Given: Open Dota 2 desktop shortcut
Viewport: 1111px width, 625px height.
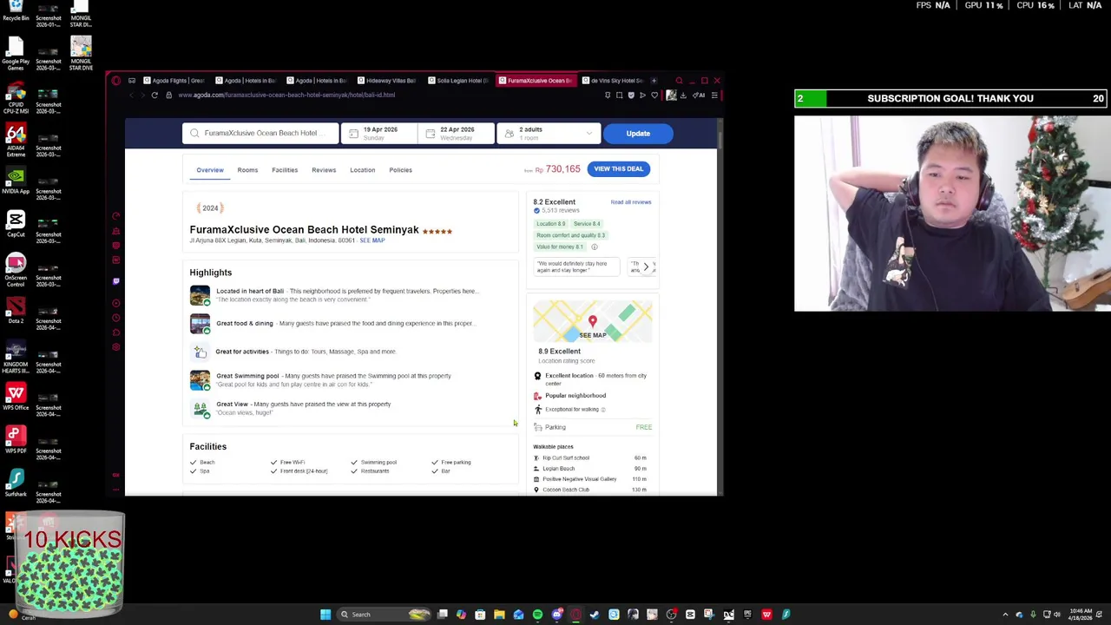Looking at the screenshot, I should coord(16,310).
